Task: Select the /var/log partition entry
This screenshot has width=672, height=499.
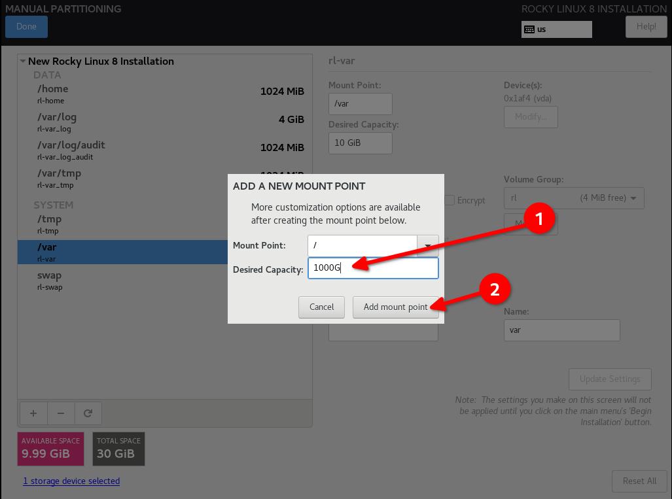Action: (x=164, y=122)
